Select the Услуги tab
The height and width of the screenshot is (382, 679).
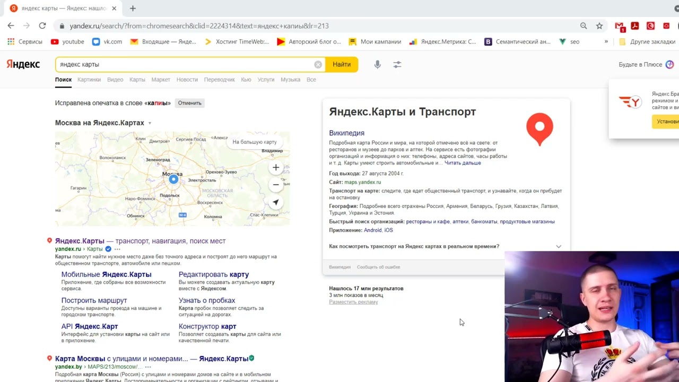[x=266, y=80]
